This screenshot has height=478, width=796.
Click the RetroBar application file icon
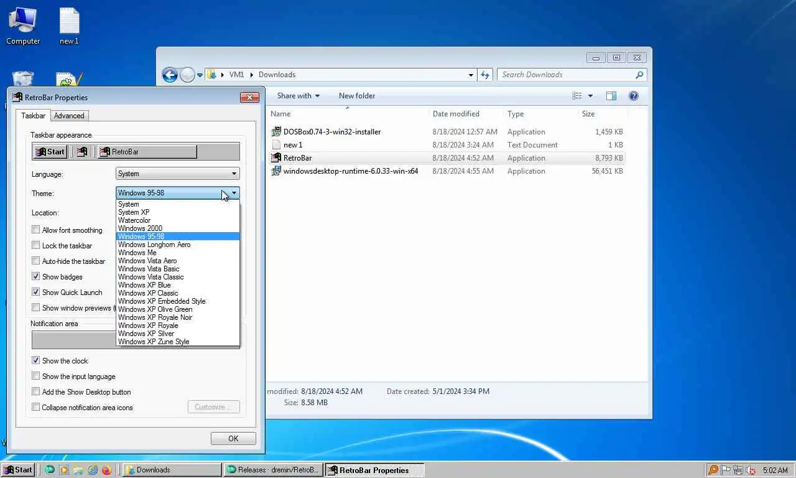coord(277,158)
